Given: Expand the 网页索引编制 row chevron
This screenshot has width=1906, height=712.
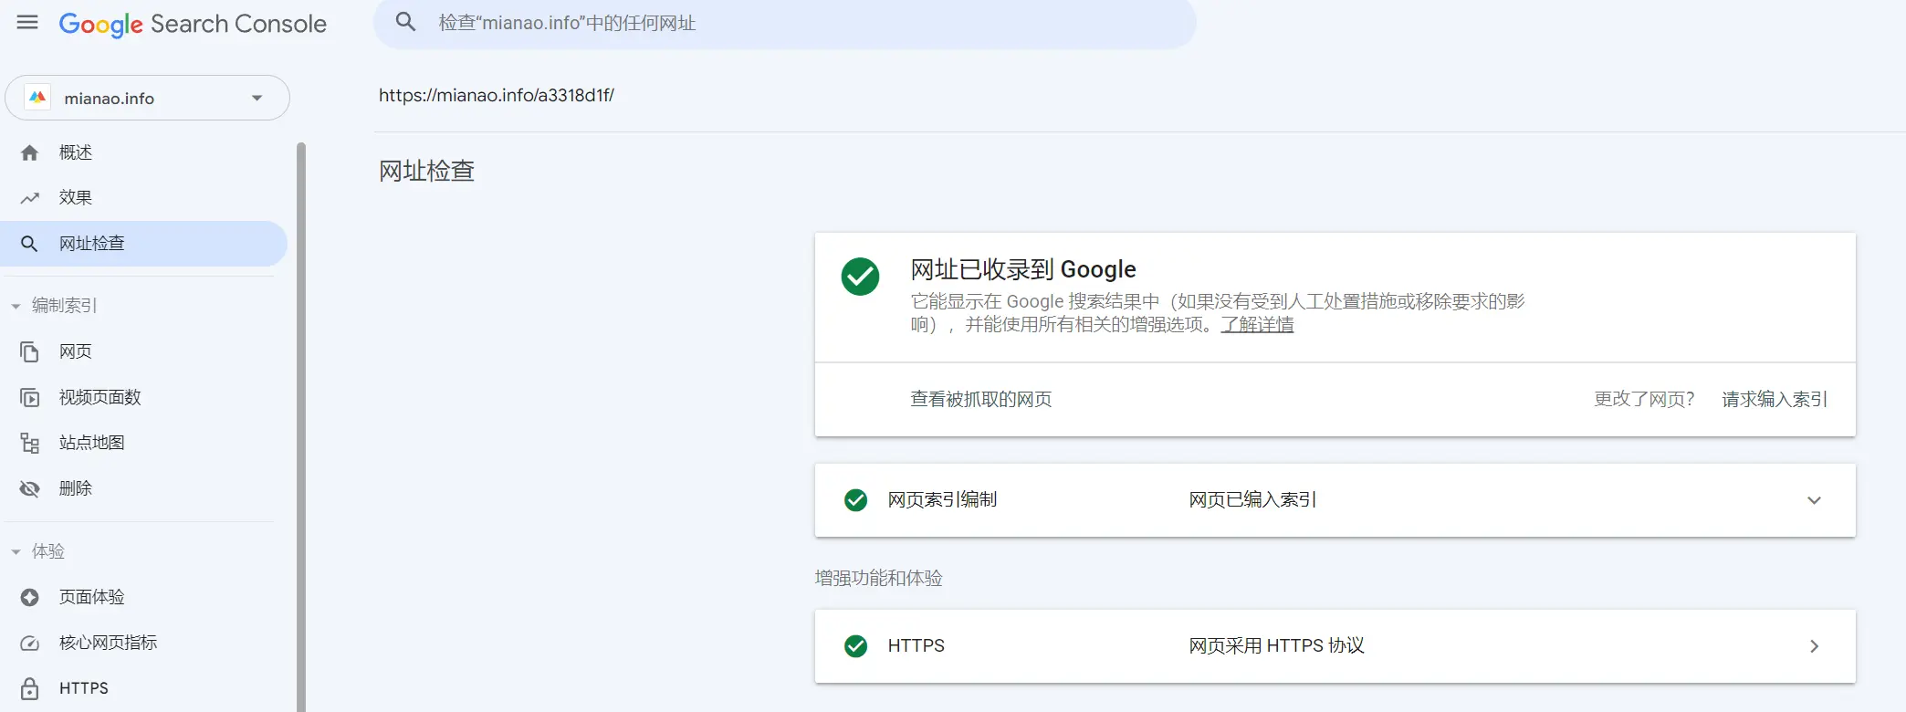Looking at the screenshot, I should click(x=1814, y=500).
